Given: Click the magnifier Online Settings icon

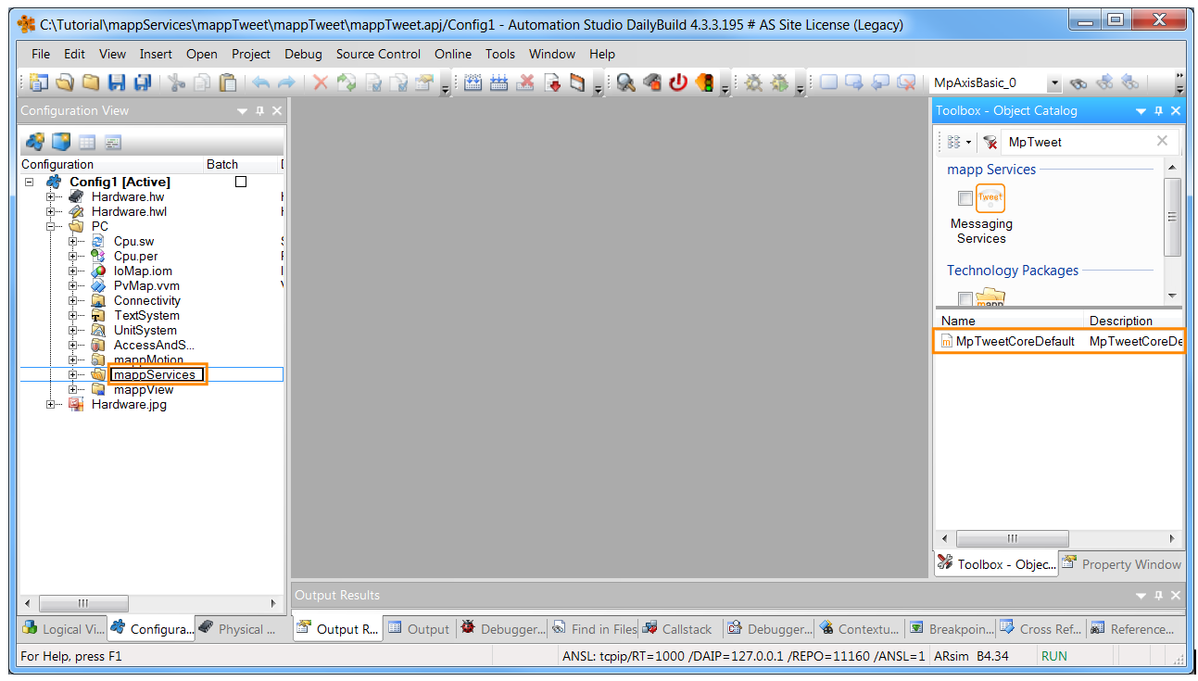Looking at the screenshot, I should pyautogui.click(x=626, y=82).
